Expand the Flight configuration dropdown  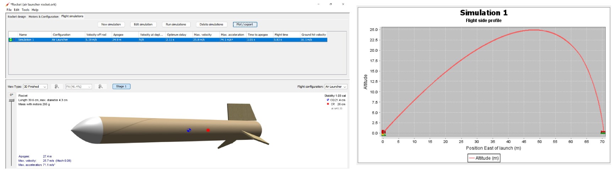pyautogui.click(x=336, y=87)
